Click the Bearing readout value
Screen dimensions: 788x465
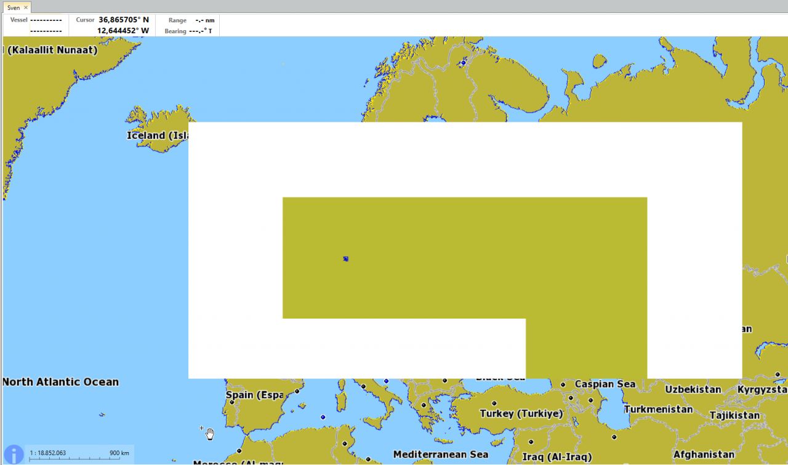click(x=201, y=31)
